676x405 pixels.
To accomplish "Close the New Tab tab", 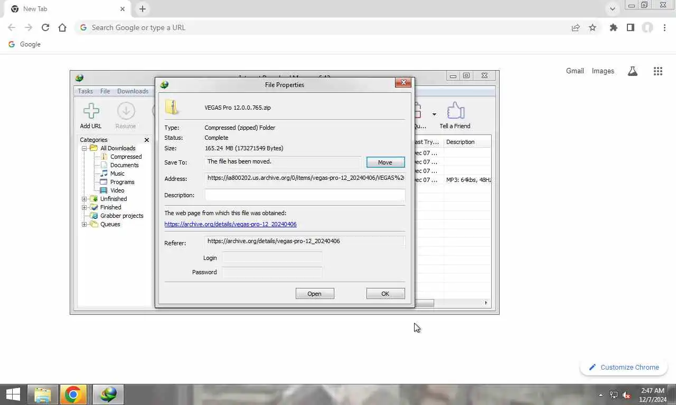I will click(123, 9).
